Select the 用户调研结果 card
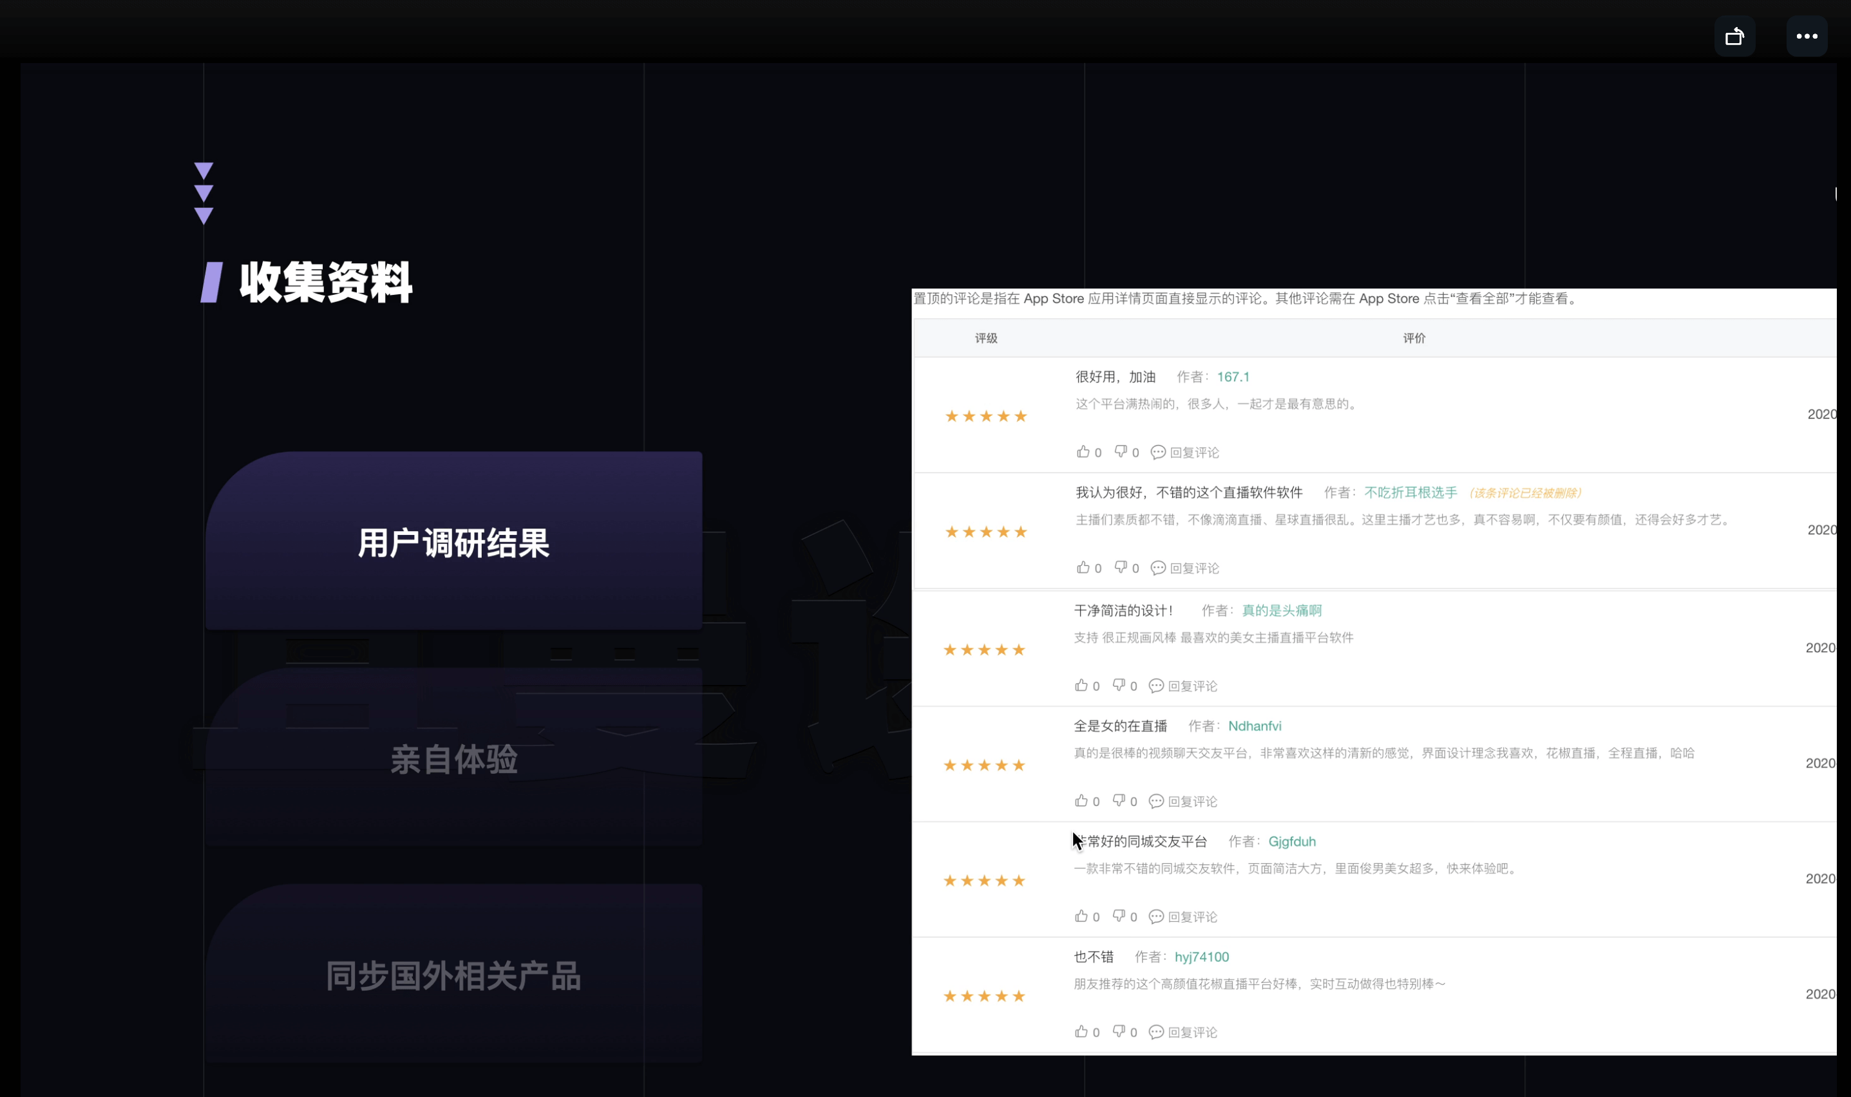This screenshot has width=1851, height=1097. point(453,542)
